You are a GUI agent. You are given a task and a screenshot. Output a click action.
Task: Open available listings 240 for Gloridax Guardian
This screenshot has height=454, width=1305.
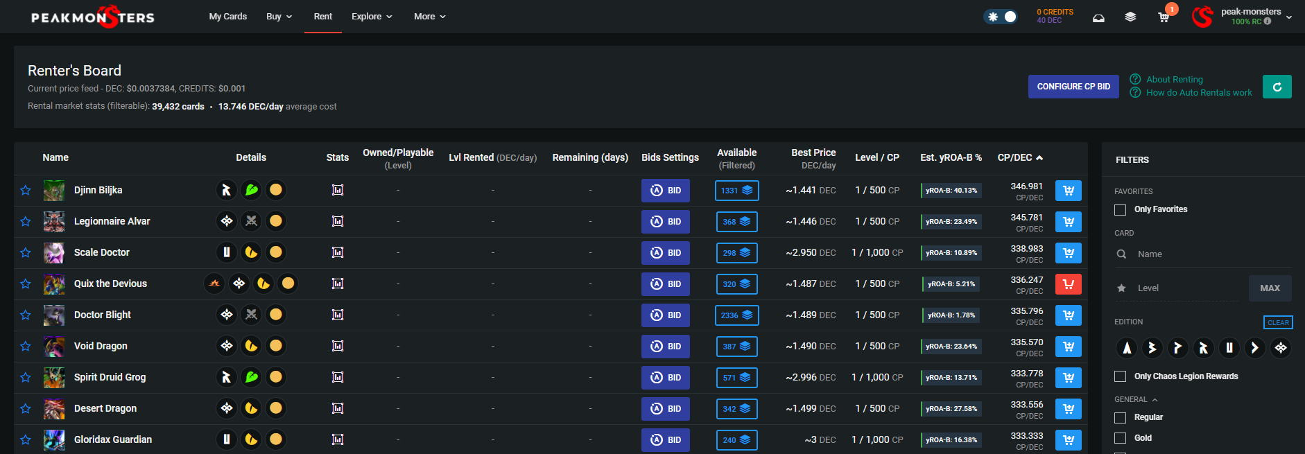736,440
